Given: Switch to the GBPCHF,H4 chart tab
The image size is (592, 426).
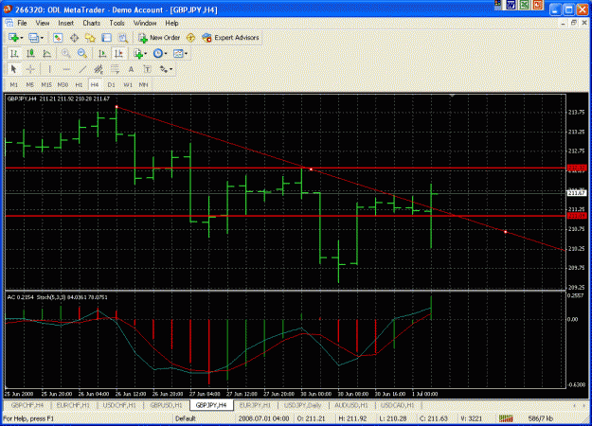Looking at the screenshot, I should click(27, 405).
